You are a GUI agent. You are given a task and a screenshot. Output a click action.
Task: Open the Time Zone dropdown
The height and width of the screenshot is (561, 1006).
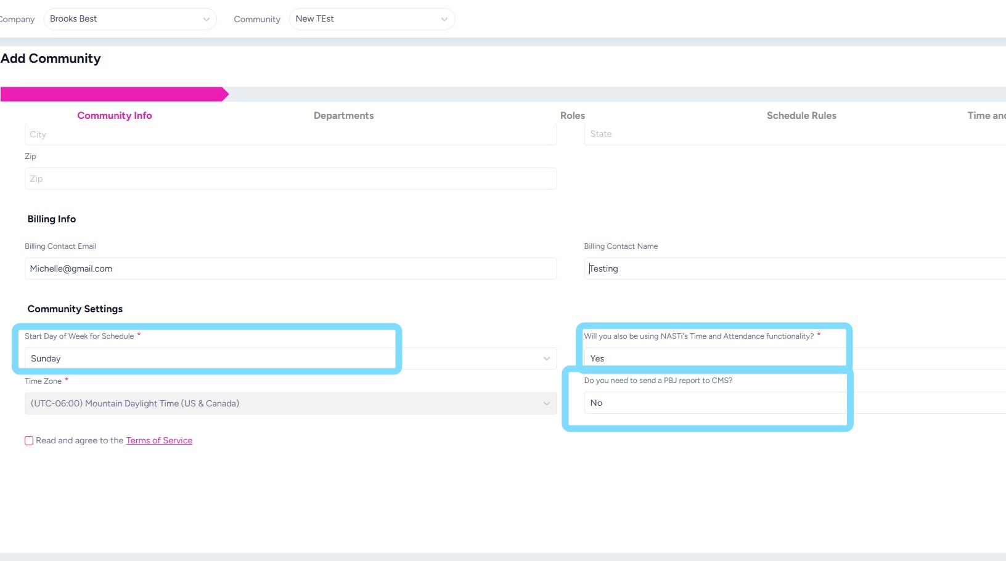click(291, 403)
